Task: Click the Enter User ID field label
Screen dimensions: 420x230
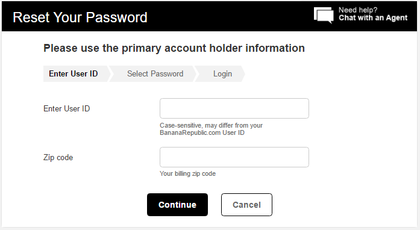Action: tap(67, 109)
